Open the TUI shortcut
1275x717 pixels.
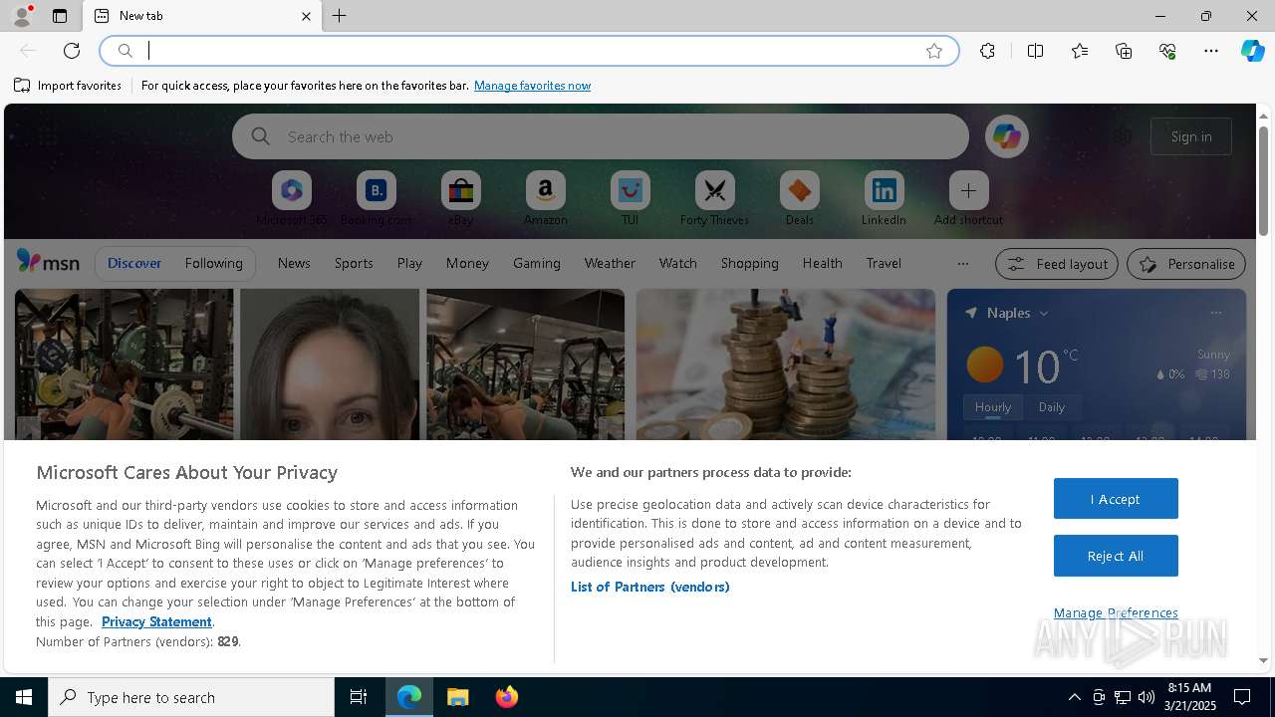coord(630,199)
